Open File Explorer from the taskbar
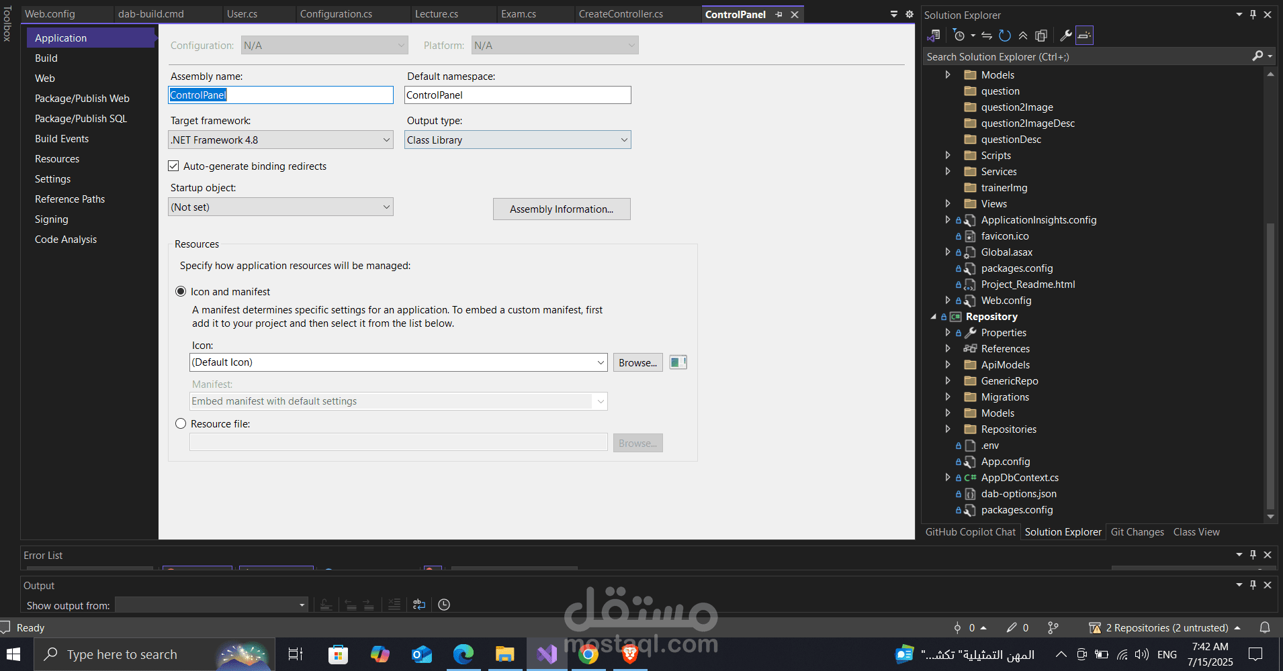 coord(505,654)
